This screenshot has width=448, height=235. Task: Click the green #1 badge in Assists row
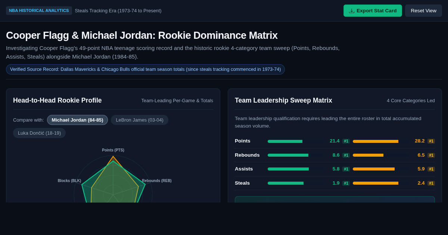point(346,169)
